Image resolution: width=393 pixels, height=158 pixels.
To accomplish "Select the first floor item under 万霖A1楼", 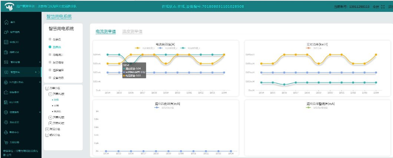I will tap(56, 99).
